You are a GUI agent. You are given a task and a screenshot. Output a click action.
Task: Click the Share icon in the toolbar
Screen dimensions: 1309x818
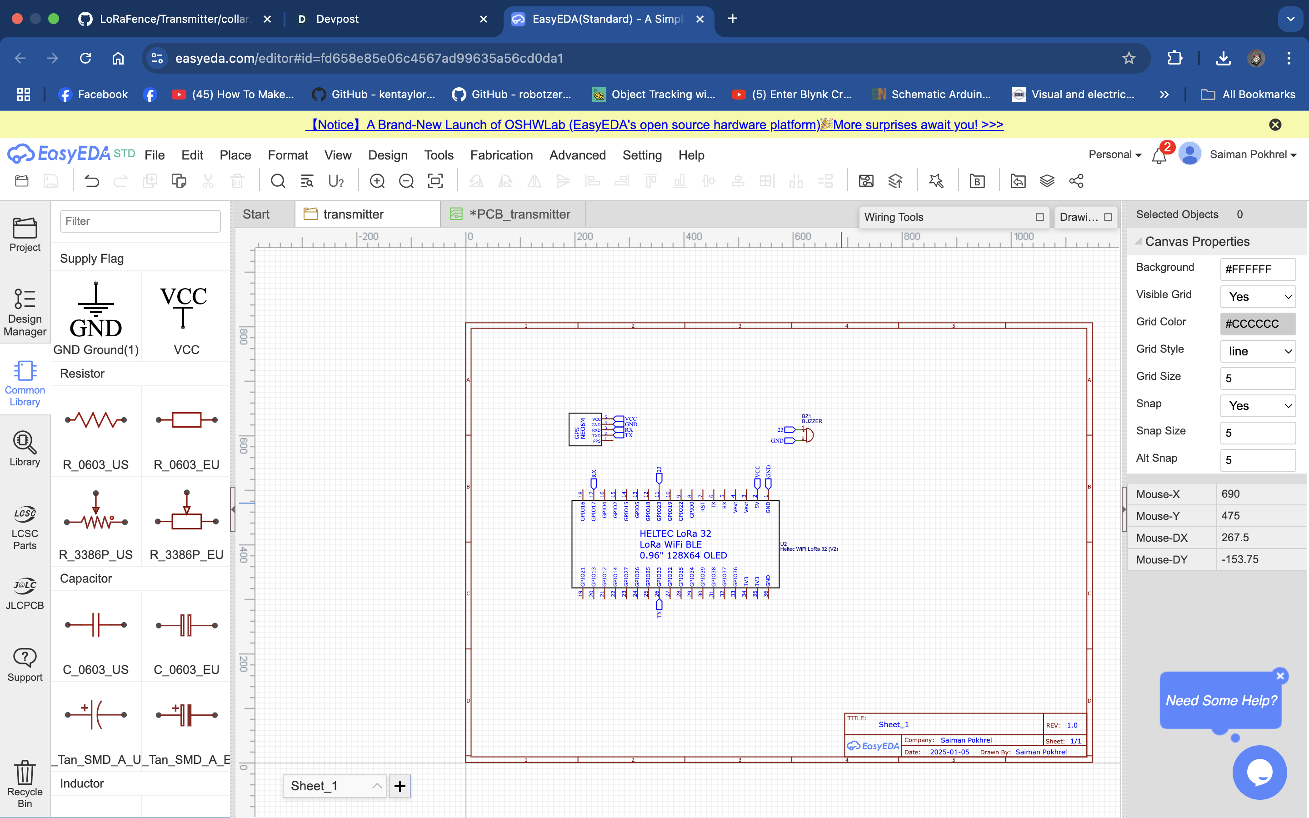tap(1076, 181)
